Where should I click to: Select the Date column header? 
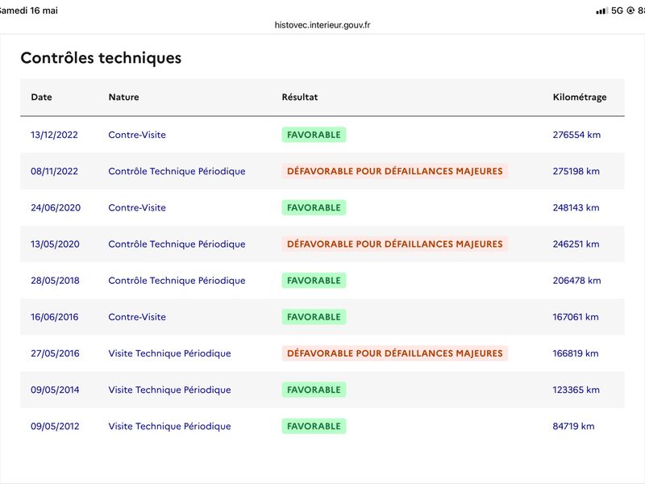point(42,97)
